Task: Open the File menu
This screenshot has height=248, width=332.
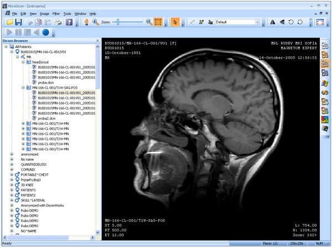Action: [14, 14]
